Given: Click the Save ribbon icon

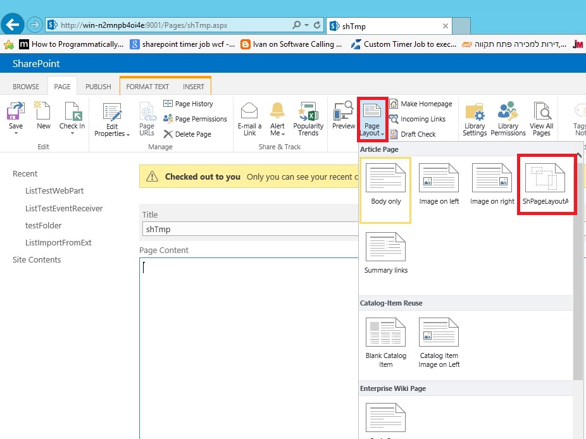Looking at the screenshot, I should point(16,111).
